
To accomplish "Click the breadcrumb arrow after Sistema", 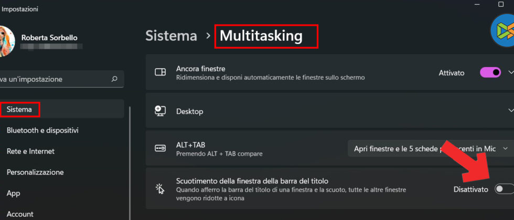I will [208, 36].
